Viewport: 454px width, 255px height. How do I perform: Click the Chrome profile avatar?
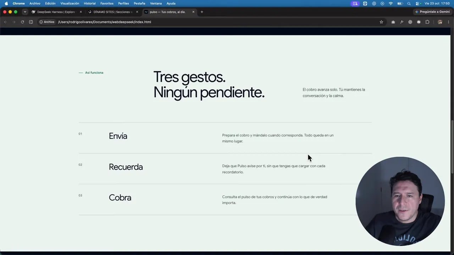coord(440,22)
